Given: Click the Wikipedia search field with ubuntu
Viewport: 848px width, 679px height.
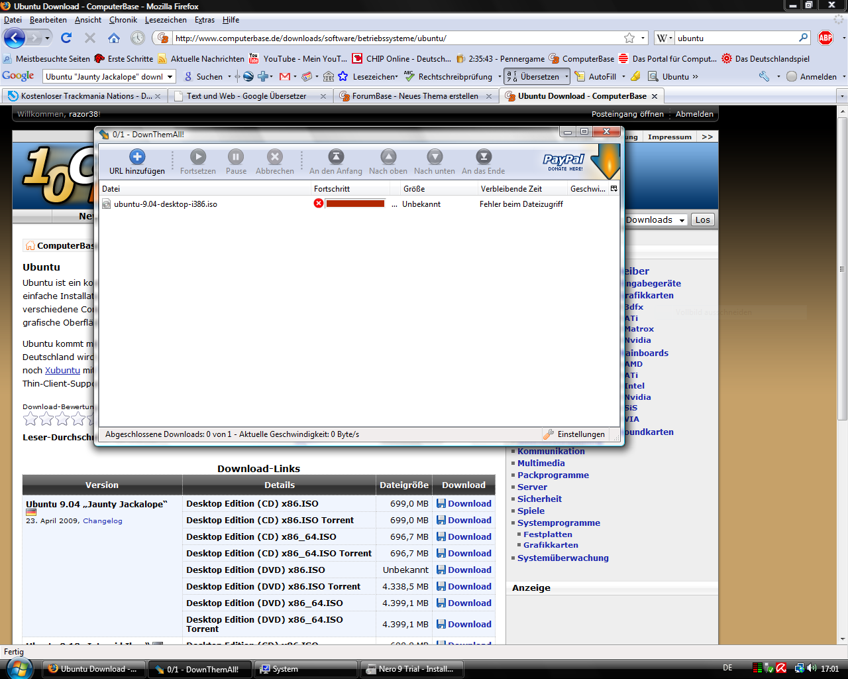Looking at the screenshot, I should coord(735,38).
